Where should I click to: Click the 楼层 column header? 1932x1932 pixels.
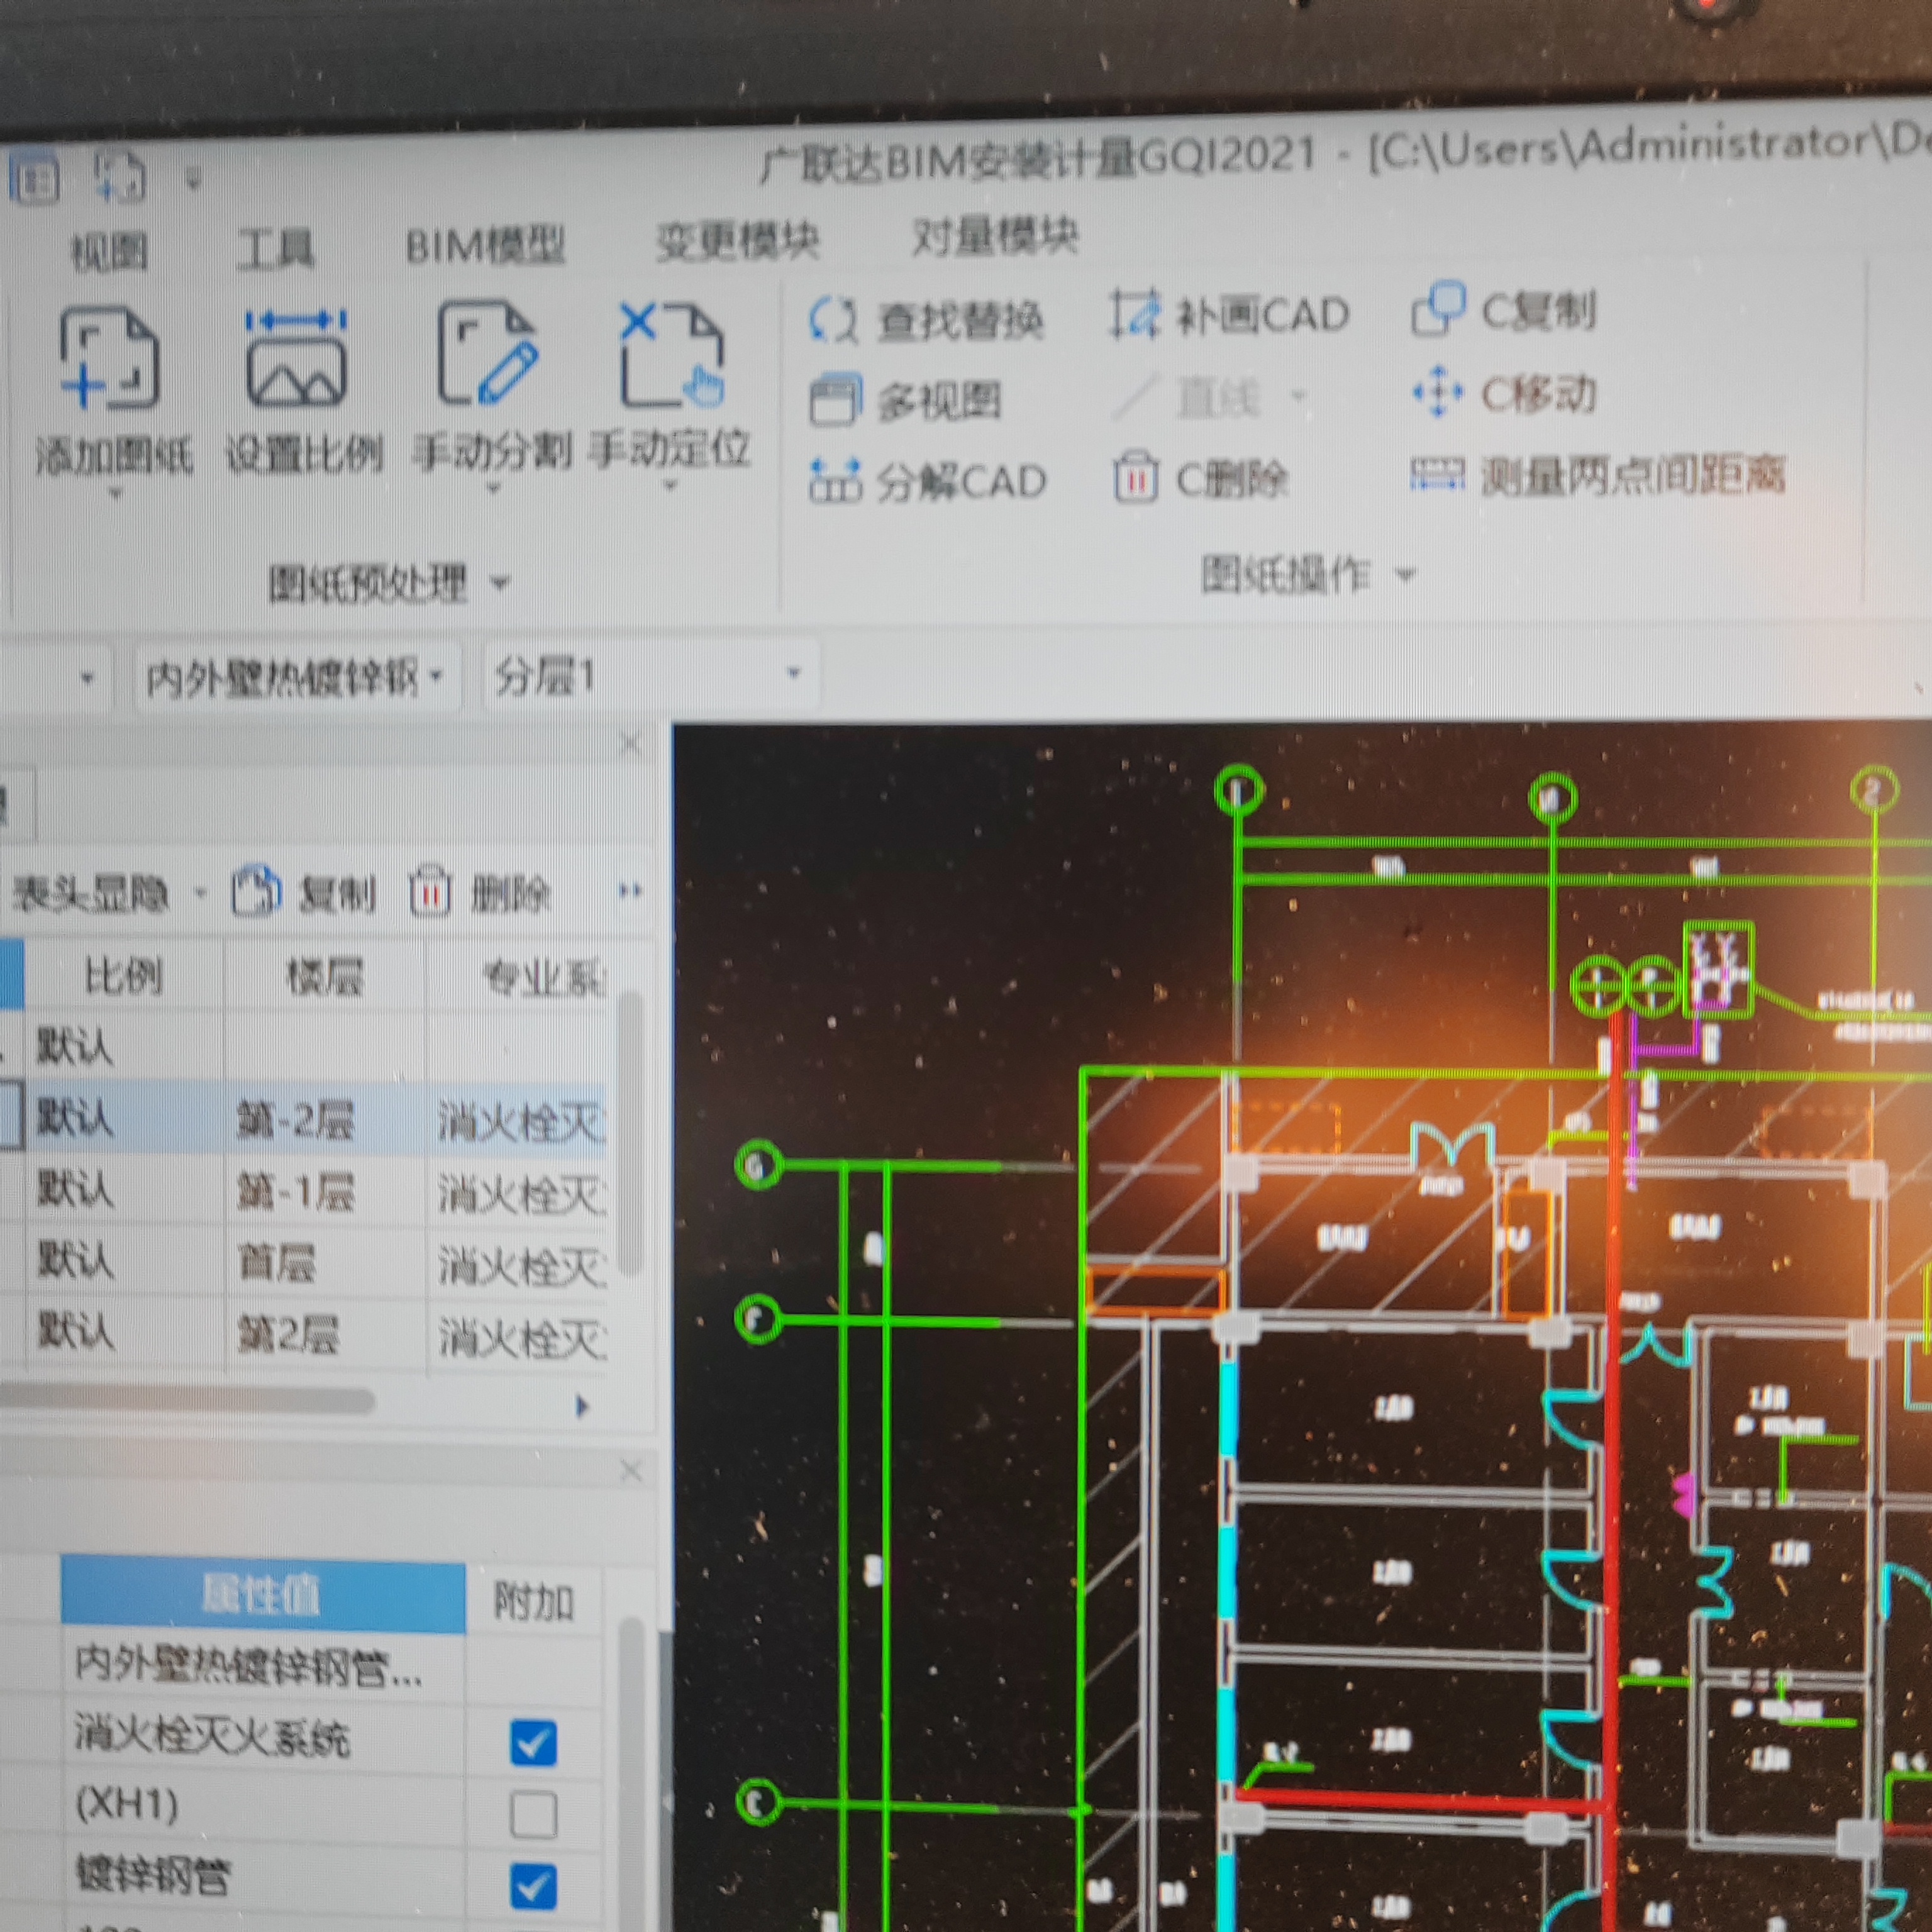coord(325,975)
